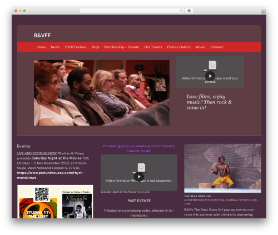Open the Home menu item

41,47
